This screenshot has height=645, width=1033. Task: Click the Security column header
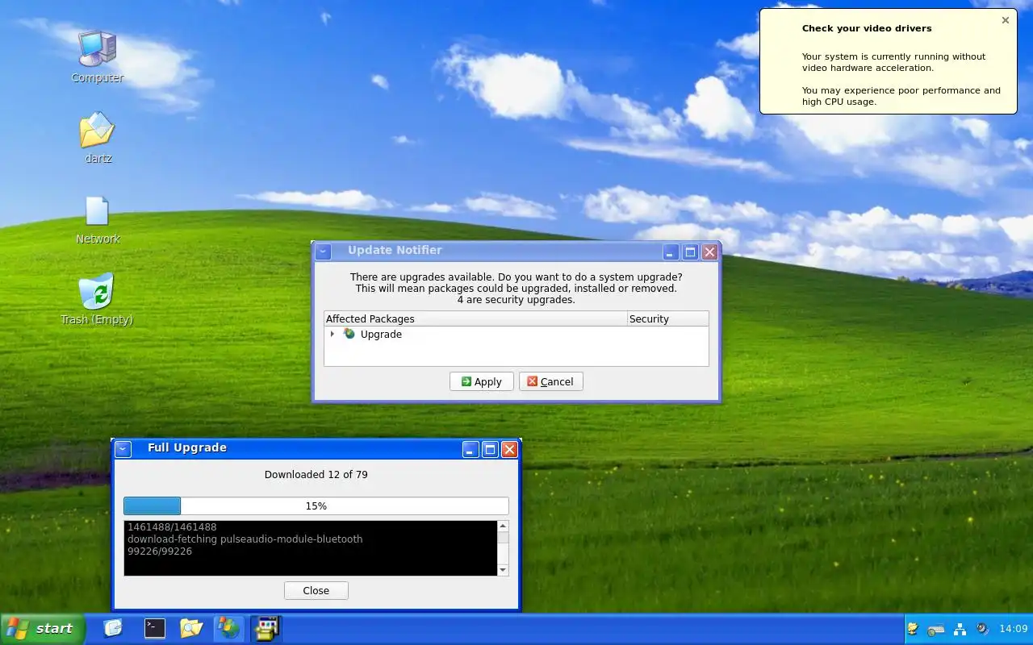[667, 318]
